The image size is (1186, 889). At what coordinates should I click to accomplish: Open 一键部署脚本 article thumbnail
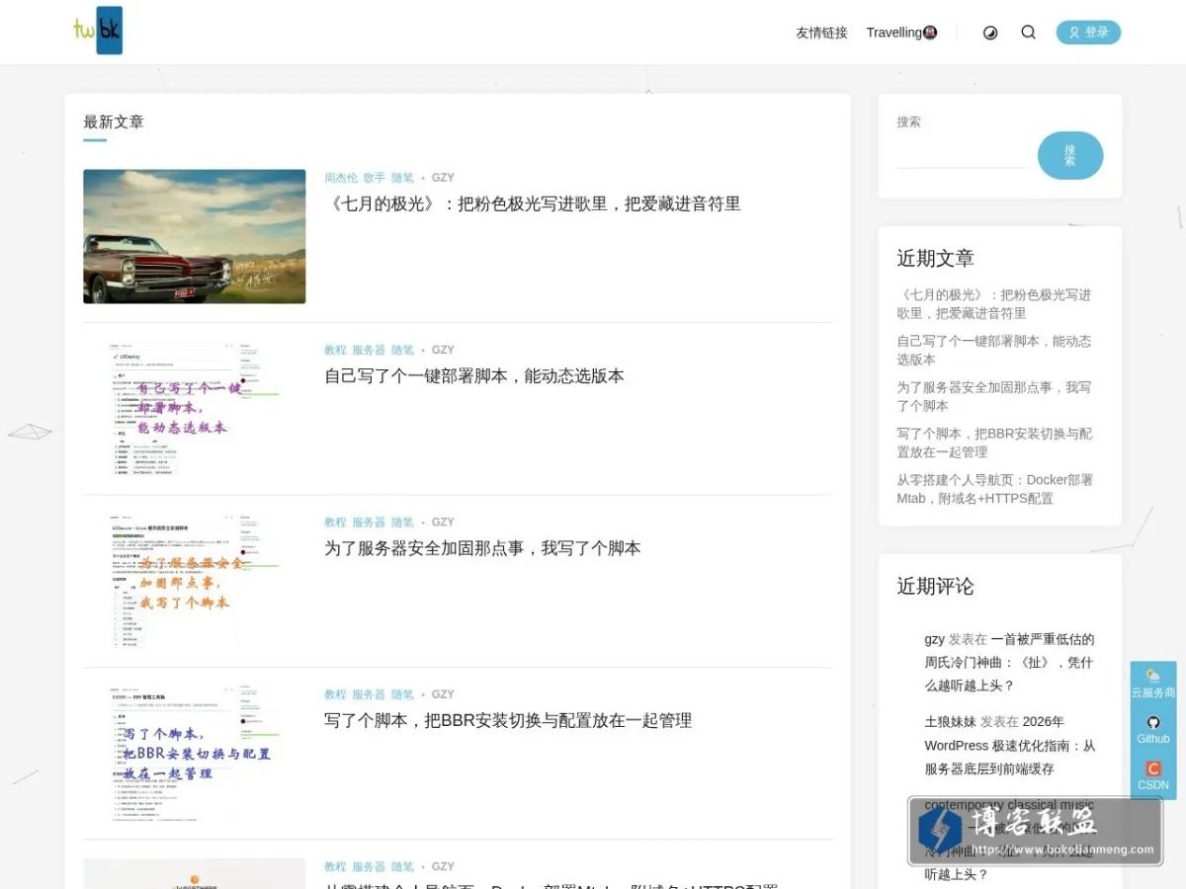tap(195, 409)
